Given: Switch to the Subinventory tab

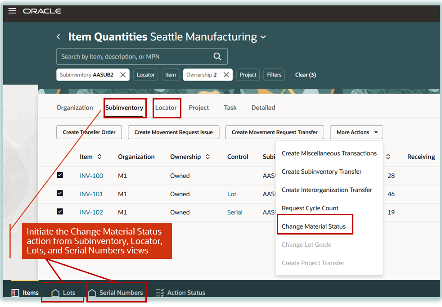Looking at the screenshot, I should click(x=124, y=108).
